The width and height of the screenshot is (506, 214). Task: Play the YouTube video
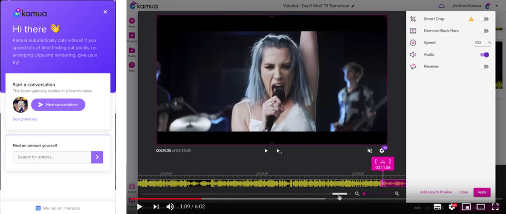139,207
